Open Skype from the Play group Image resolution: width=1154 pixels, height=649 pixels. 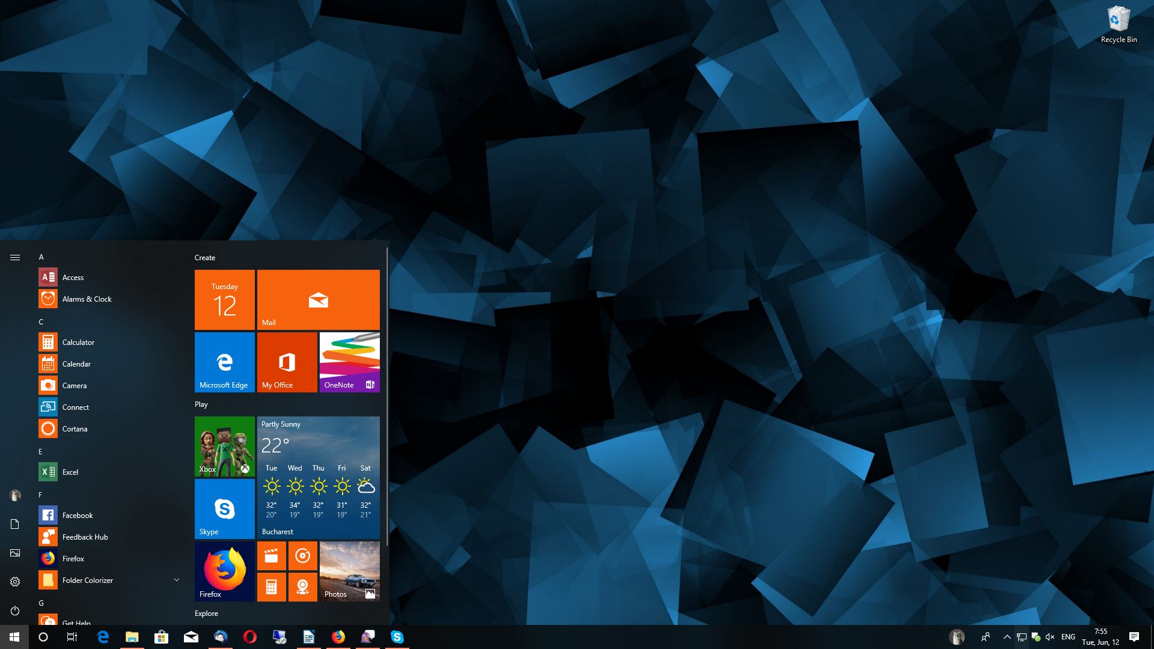tap(224, 508)
